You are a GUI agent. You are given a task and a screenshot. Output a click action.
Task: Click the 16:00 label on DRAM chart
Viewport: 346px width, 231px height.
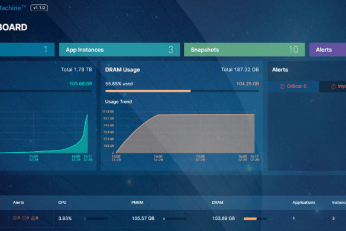242,158
